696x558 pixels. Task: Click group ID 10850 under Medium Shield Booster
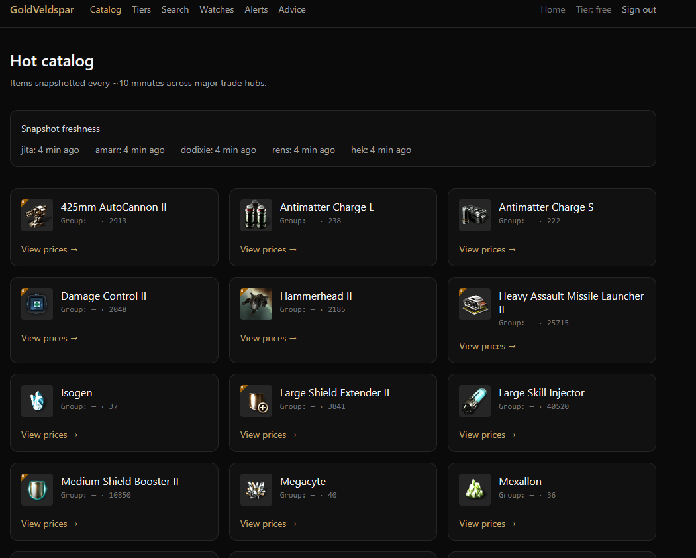point(120,495)
